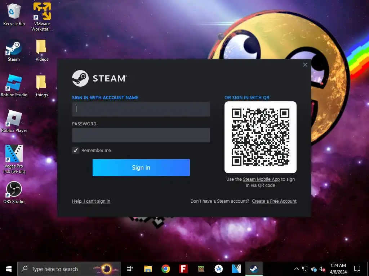The width and height of the screenshot is (369, 276).
Task: Open the notification center icon
Action: click(357, 269)
